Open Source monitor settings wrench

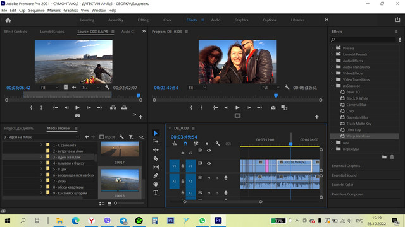(x=107, y=88)
